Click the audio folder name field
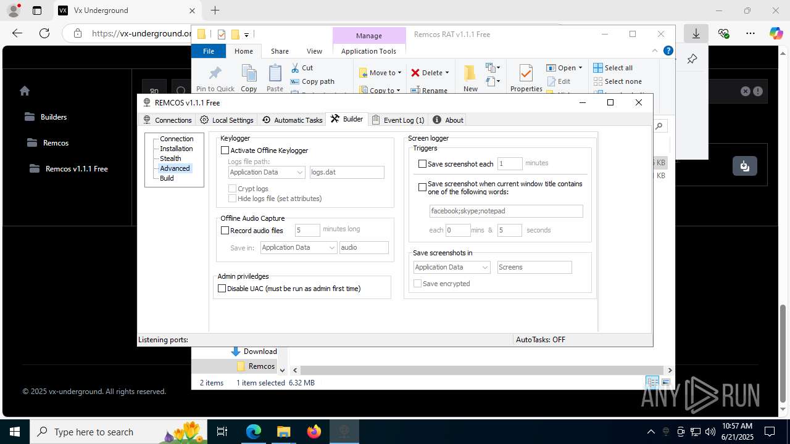This screenshot has width=790, height=444. [x=364, y=247]
